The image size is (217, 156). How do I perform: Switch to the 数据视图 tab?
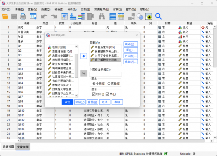(x=8, y=147)
